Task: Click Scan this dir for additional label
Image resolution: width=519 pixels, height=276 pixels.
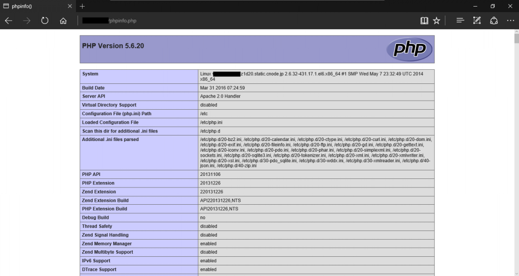Action: click(120, 131)
